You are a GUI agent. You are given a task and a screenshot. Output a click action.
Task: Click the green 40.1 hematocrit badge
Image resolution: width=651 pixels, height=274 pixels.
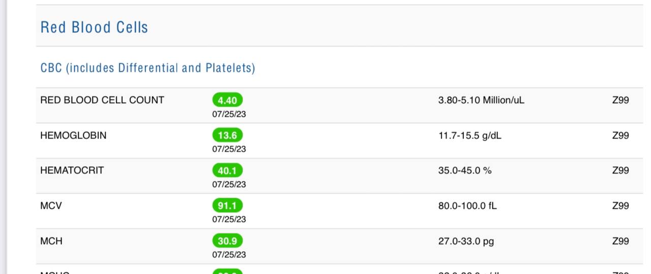tap(227, 170)
